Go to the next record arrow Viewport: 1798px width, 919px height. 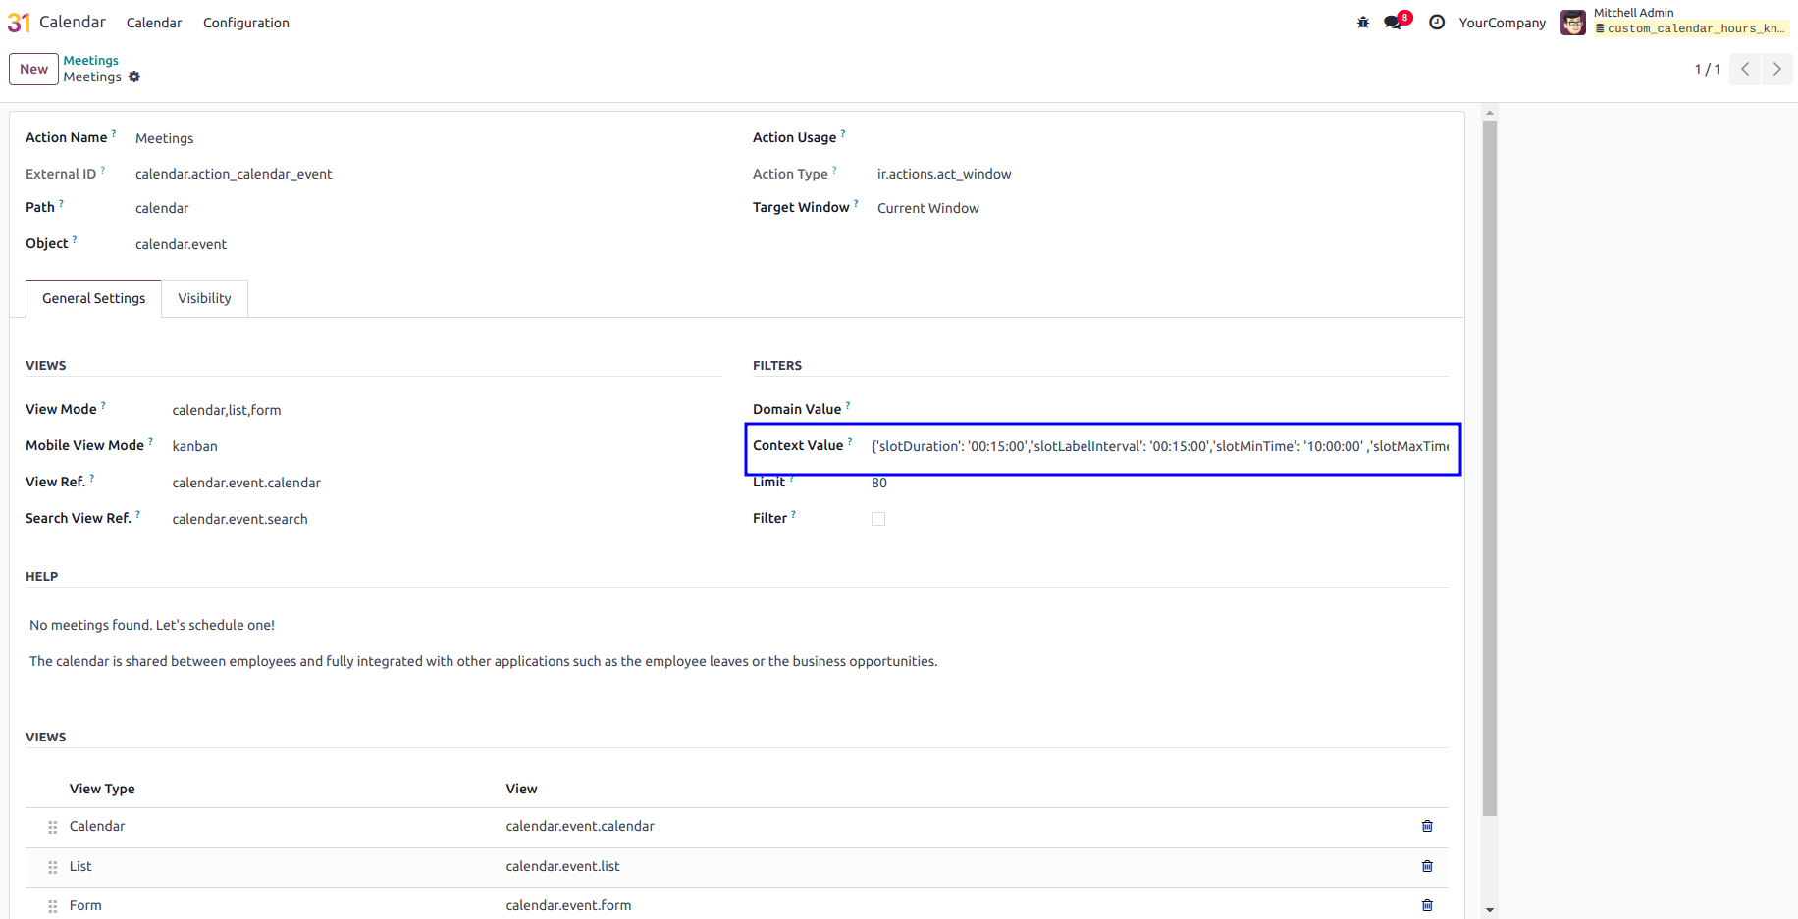point(1776,69)
